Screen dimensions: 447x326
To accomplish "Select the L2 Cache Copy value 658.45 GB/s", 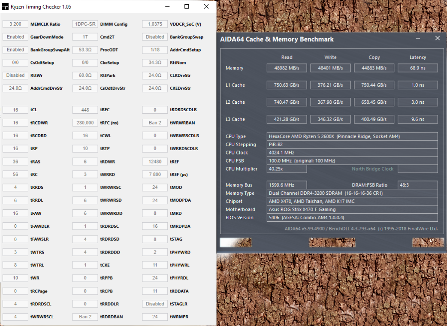I will point(374,102).
